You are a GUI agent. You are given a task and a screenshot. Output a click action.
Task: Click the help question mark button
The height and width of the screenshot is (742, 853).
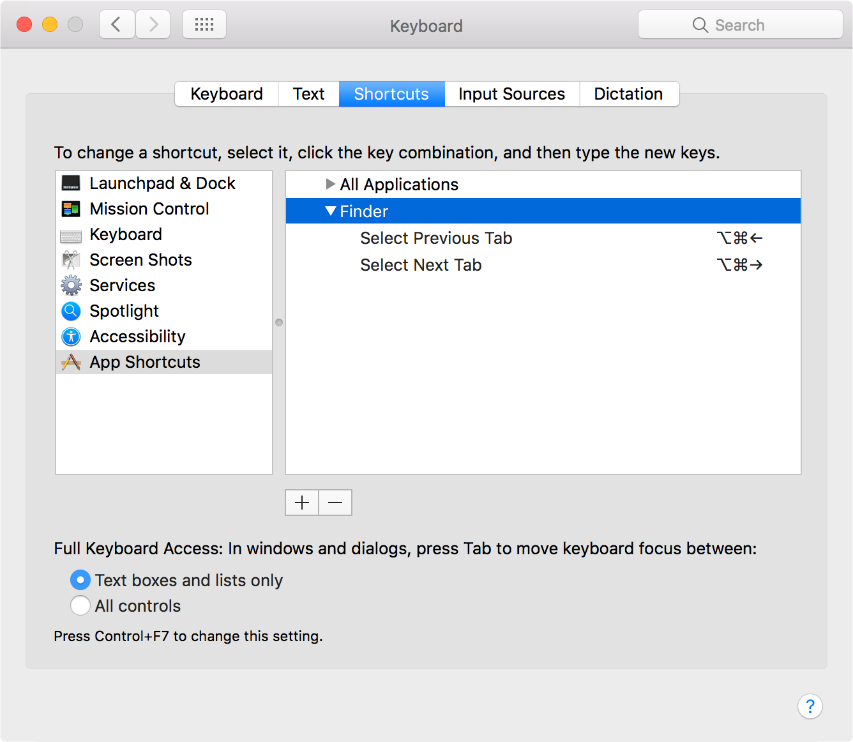810,706
